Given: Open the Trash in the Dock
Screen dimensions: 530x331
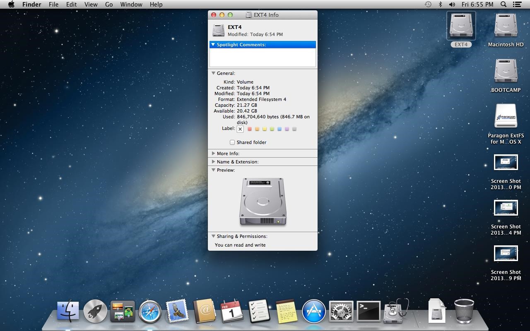Looking at the screenshot, I should [464, 311].
